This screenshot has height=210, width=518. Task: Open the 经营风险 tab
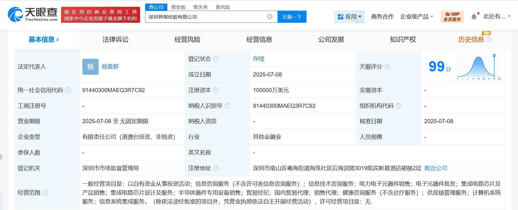pyautogui.click(x=187, y=39)
